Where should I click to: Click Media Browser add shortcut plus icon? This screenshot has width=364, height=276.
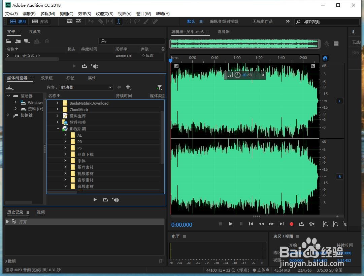click(128, 87)
